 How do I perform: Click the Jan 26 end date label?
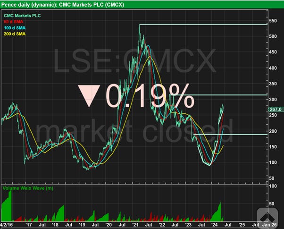[x=269, y=225]
